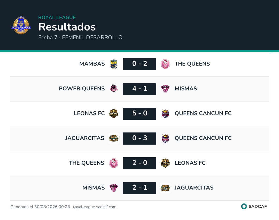This screenshot has height=220, width=279.
Task: Click the Mambas FC team badge
Action: [114, 64]
